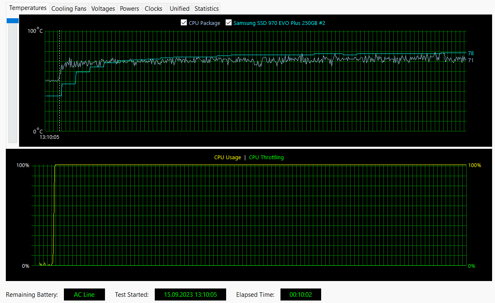Switch to the Unified tab
Screen dimensions: 495x303
179,9
